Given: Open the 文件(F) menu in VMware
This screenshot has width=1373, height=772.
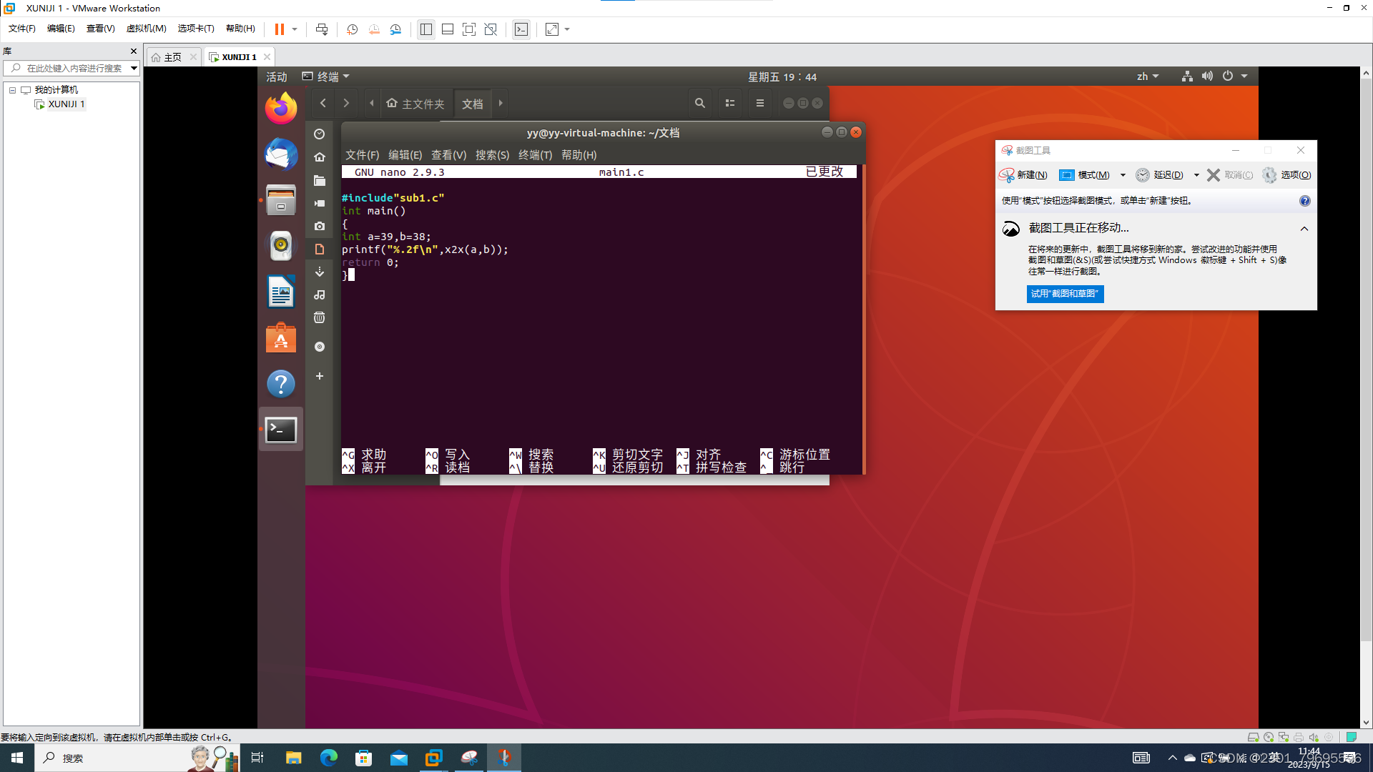Looking at the screenshot, I should (22, 29).
